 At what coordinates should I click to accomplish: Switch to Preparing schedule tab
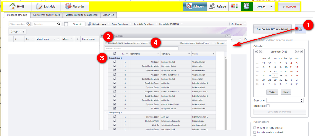pos(17,15)
